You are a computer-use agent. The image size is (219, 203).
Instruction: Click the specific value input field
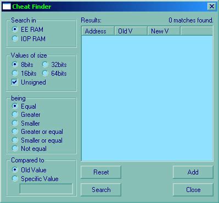[x=46, y=189]
